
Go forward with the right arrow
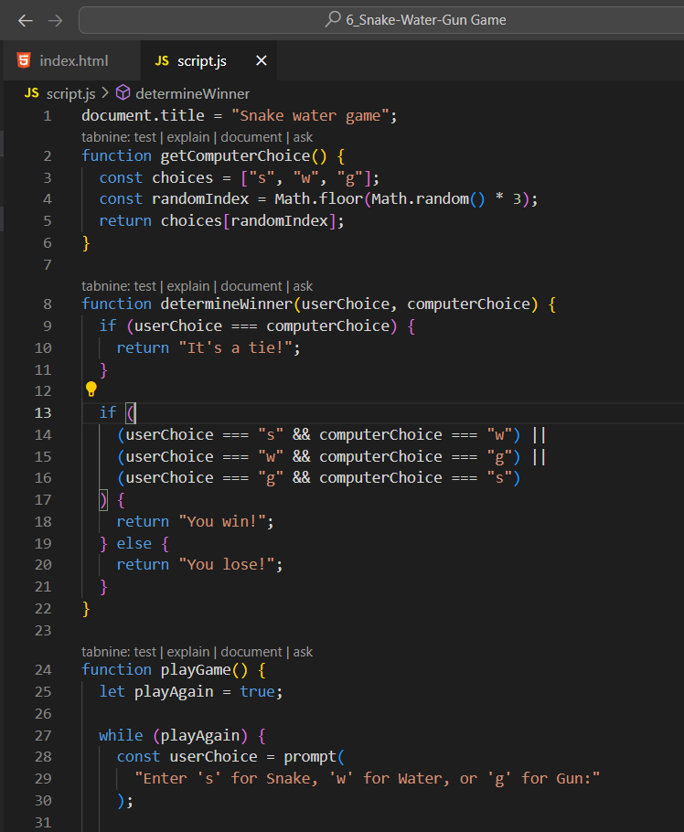pos(55,21)
